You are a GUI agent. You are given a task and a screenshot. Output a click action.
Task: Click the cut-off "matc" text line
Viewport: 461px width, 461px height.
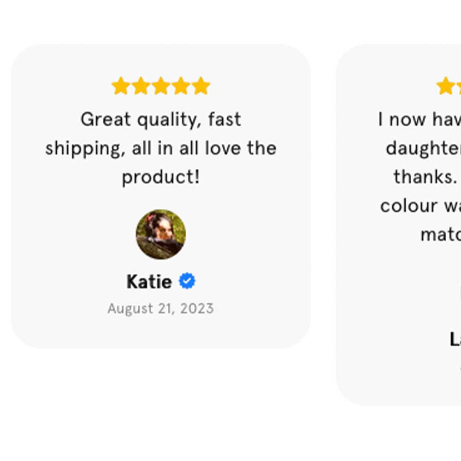coord(440,234)
